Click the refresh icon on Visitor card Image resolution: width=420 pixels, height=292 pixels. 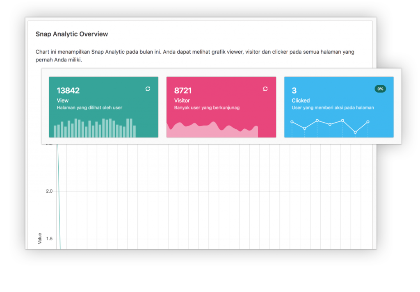click(x=265, y=89)
